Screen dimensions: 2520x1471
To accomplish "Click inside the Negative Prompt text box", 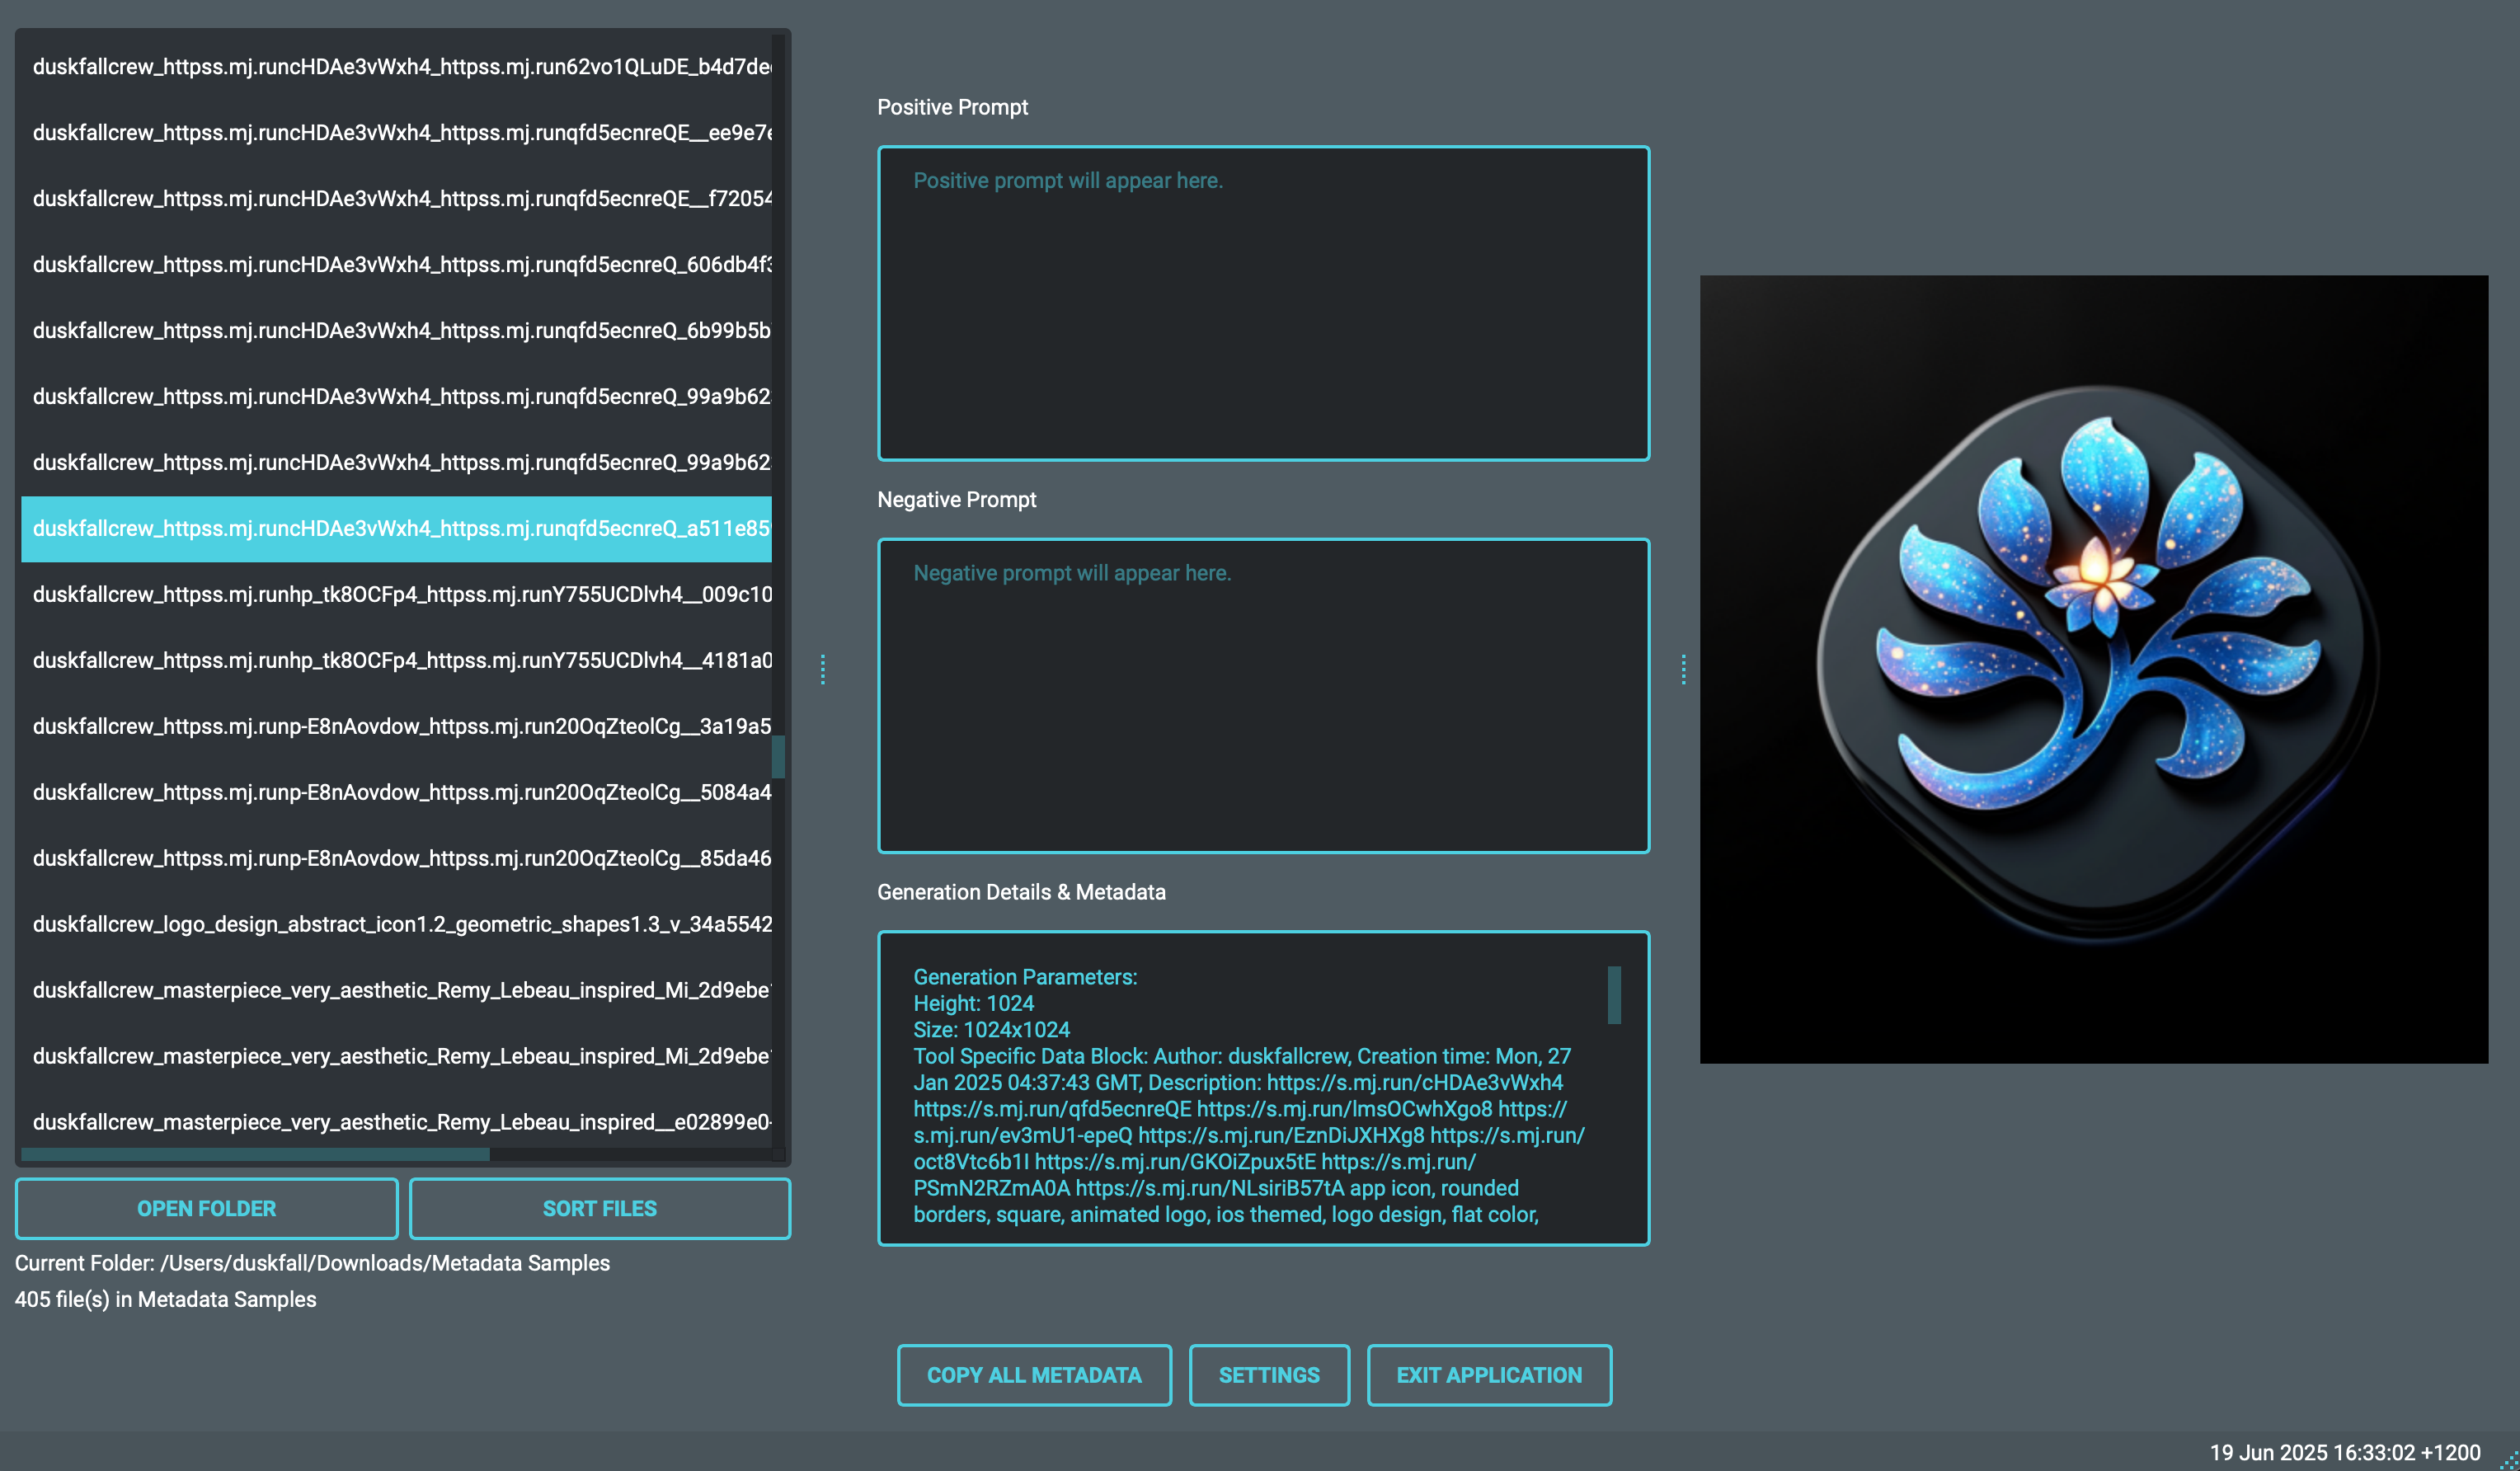I will point(1262,696).
